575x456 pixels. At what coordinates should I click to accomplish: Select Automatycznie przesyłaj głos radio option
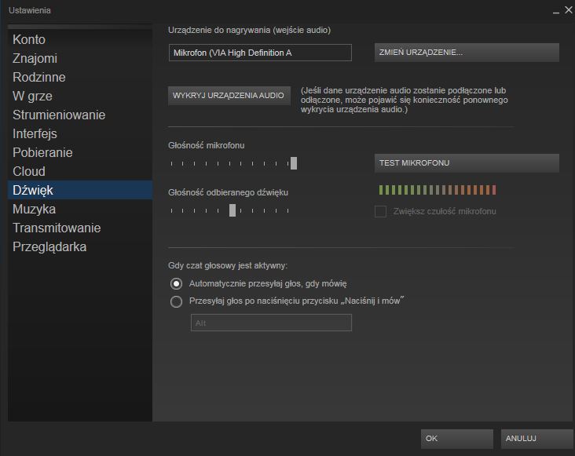177,283
